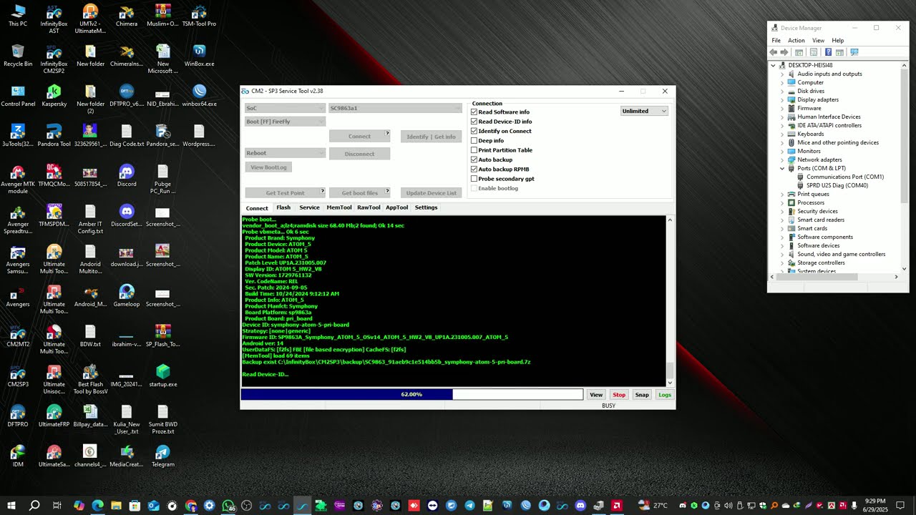Screen dimensions: 916x515
Task: Open the Windows Start menu
Action: point(12,506)
